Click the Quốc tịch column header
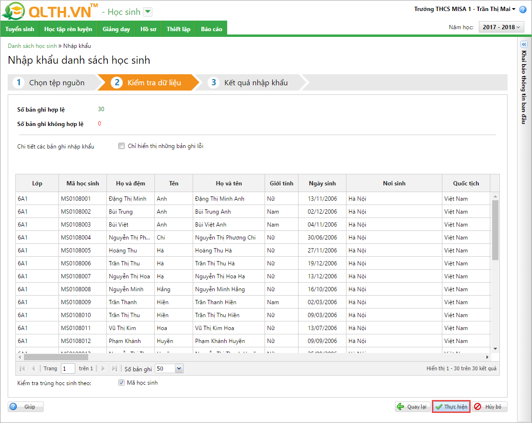Image resolution: width=532 pixels, height=423 pixels. pyautogui.click(x=466, y=183)
